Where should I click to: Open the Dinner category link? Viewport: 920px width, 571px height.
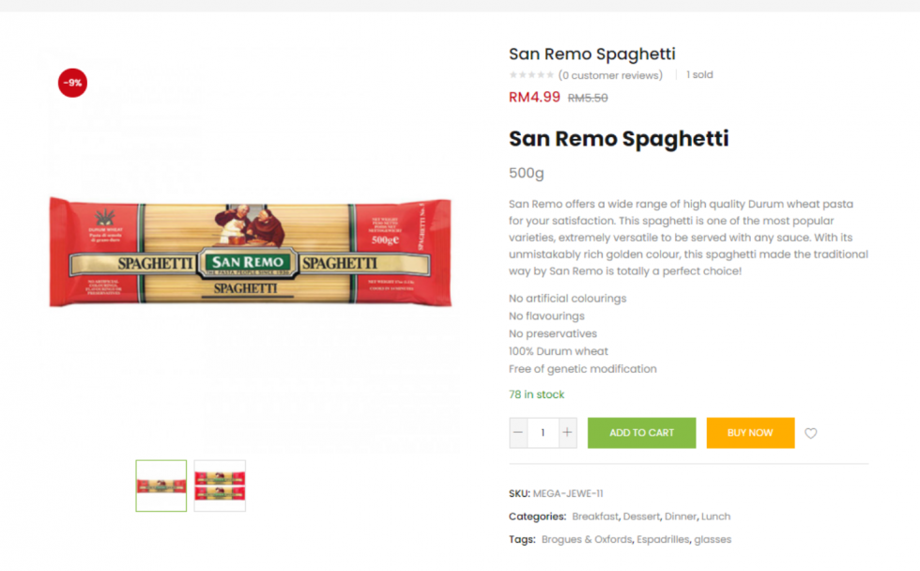click(680, 517)
